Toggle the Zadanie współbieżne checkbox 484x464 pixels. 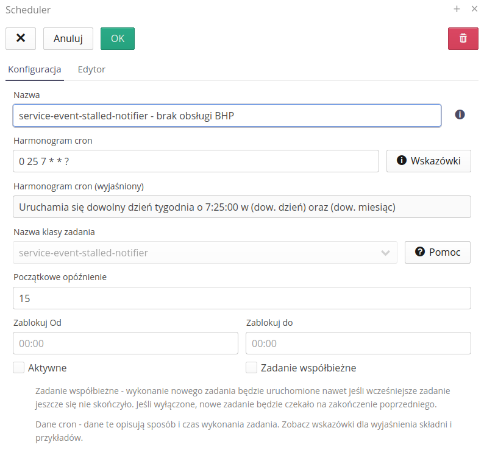(x=251, y=368)
